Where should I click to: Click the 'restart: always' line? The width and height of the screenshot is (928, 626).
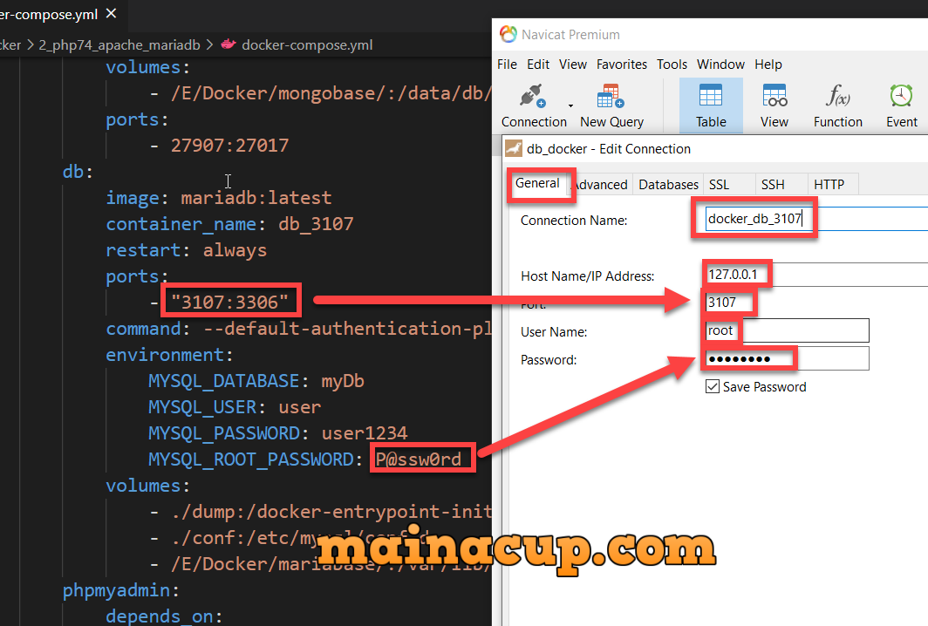click(187, 250)
